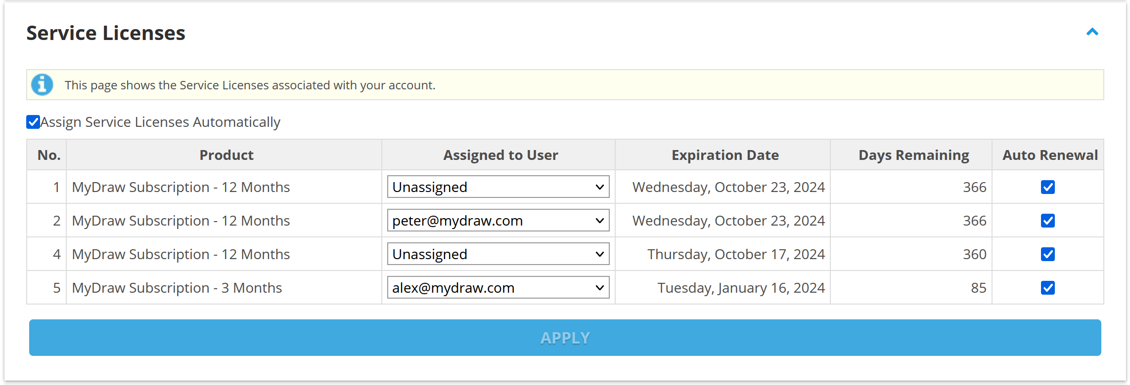1130x385 pixels.
Task: Click the blue info icon
Action: click(x=42, y=85)
